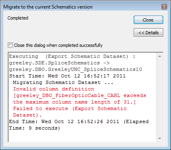Click the greeley.SDE.SpliceSchematics source line

coord(59,63)
